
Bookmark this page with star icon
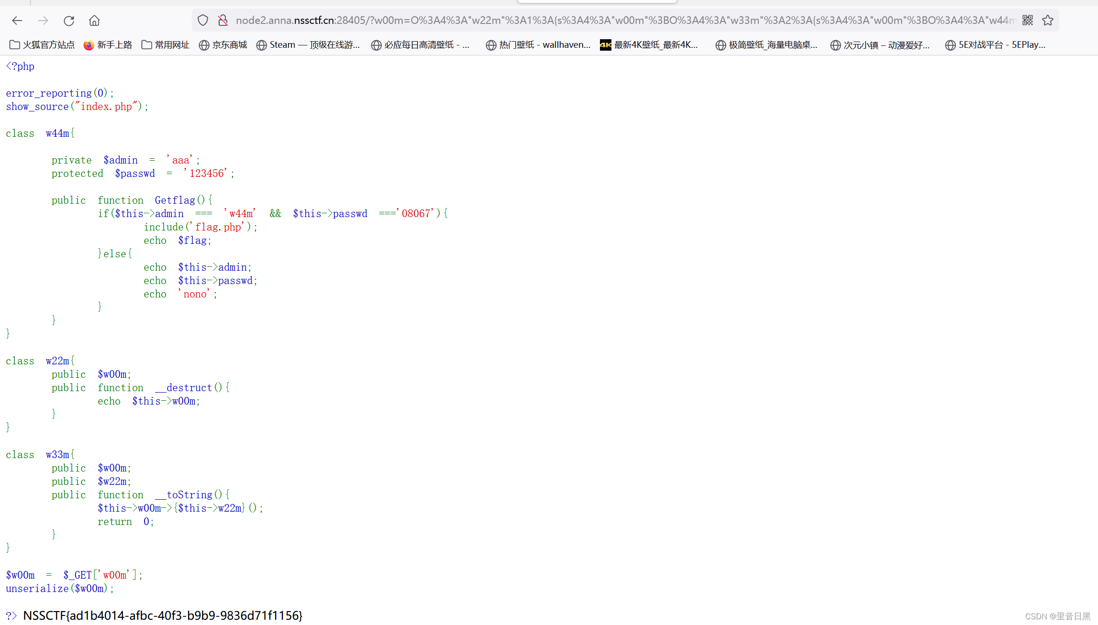pyautogui.click(x=1048, y=20)
